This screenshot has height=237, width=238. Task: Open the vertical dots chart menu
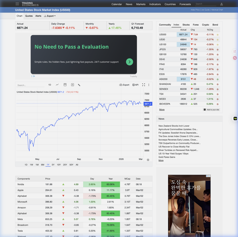point(149,85)
